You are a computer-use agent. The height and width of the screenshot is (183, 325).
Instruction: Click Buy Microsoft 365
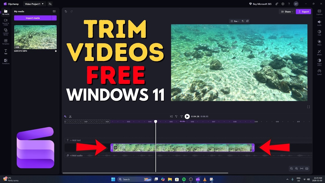[x=260, y=4]
